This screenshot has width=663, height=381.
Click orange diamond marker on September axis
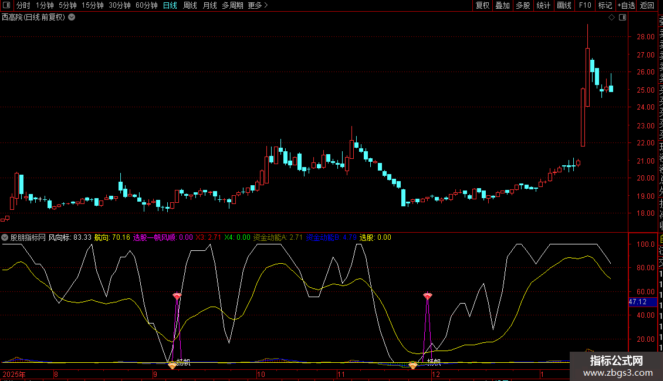(172, 366)
